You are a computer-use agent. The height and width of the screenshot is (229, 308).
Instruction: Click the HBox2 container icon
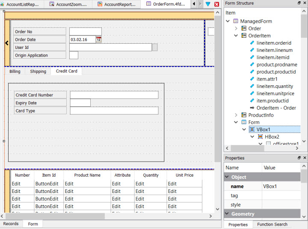(260, 137)
